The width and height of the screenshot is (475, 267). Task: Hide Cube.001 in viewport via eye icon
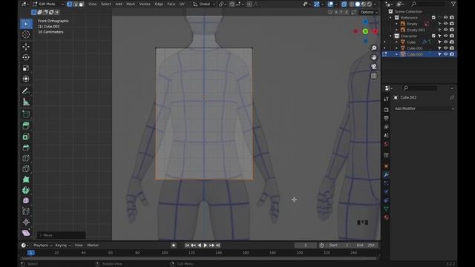click(x=445, y=48)
